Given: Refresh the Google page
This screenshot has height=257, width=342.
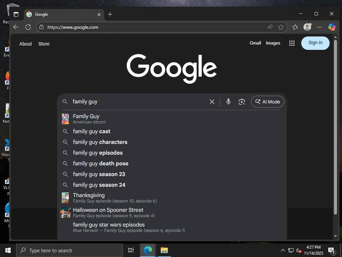Looking at the screenshot, I should pos(28,27).
